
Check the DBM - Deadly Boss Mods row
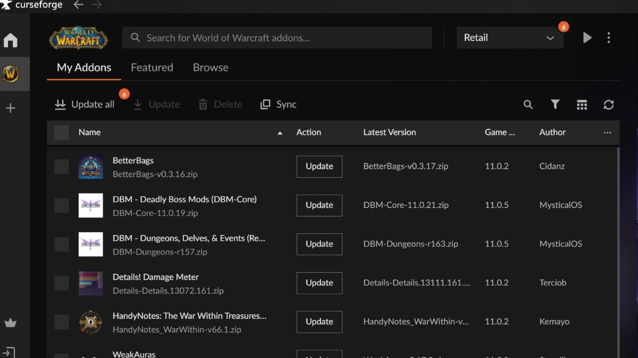(61, 205)
